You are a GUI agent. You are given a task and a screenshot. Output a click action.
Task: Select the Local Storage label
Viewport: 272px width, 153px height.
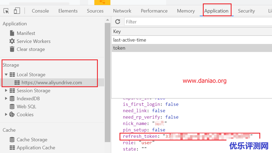[x=31, y=75]
